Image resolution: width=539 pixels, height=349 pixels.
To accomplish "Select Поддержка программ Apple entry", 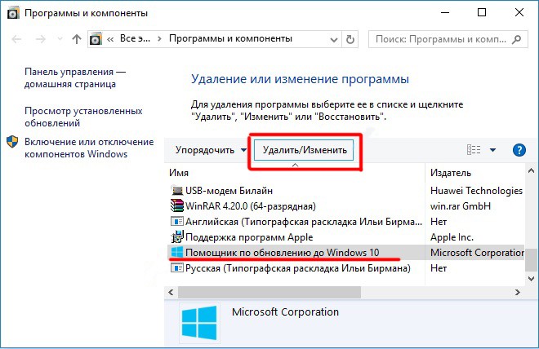I will click(242, 237).
